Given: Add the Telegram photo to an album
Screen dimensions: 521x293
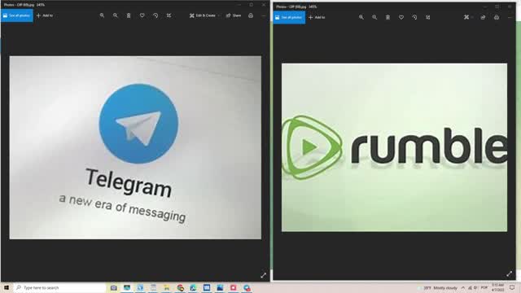Looking at the screenshot, I should coord(45,15).
